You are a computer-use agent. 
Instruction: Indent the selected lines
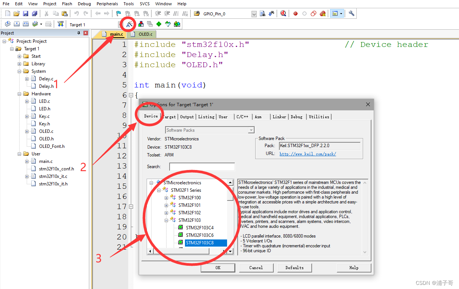pos(158,14)
